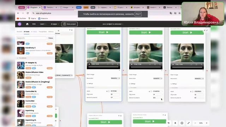The image size is (226, 127).
Task: Click the Save project button
Action: [70, 24]
